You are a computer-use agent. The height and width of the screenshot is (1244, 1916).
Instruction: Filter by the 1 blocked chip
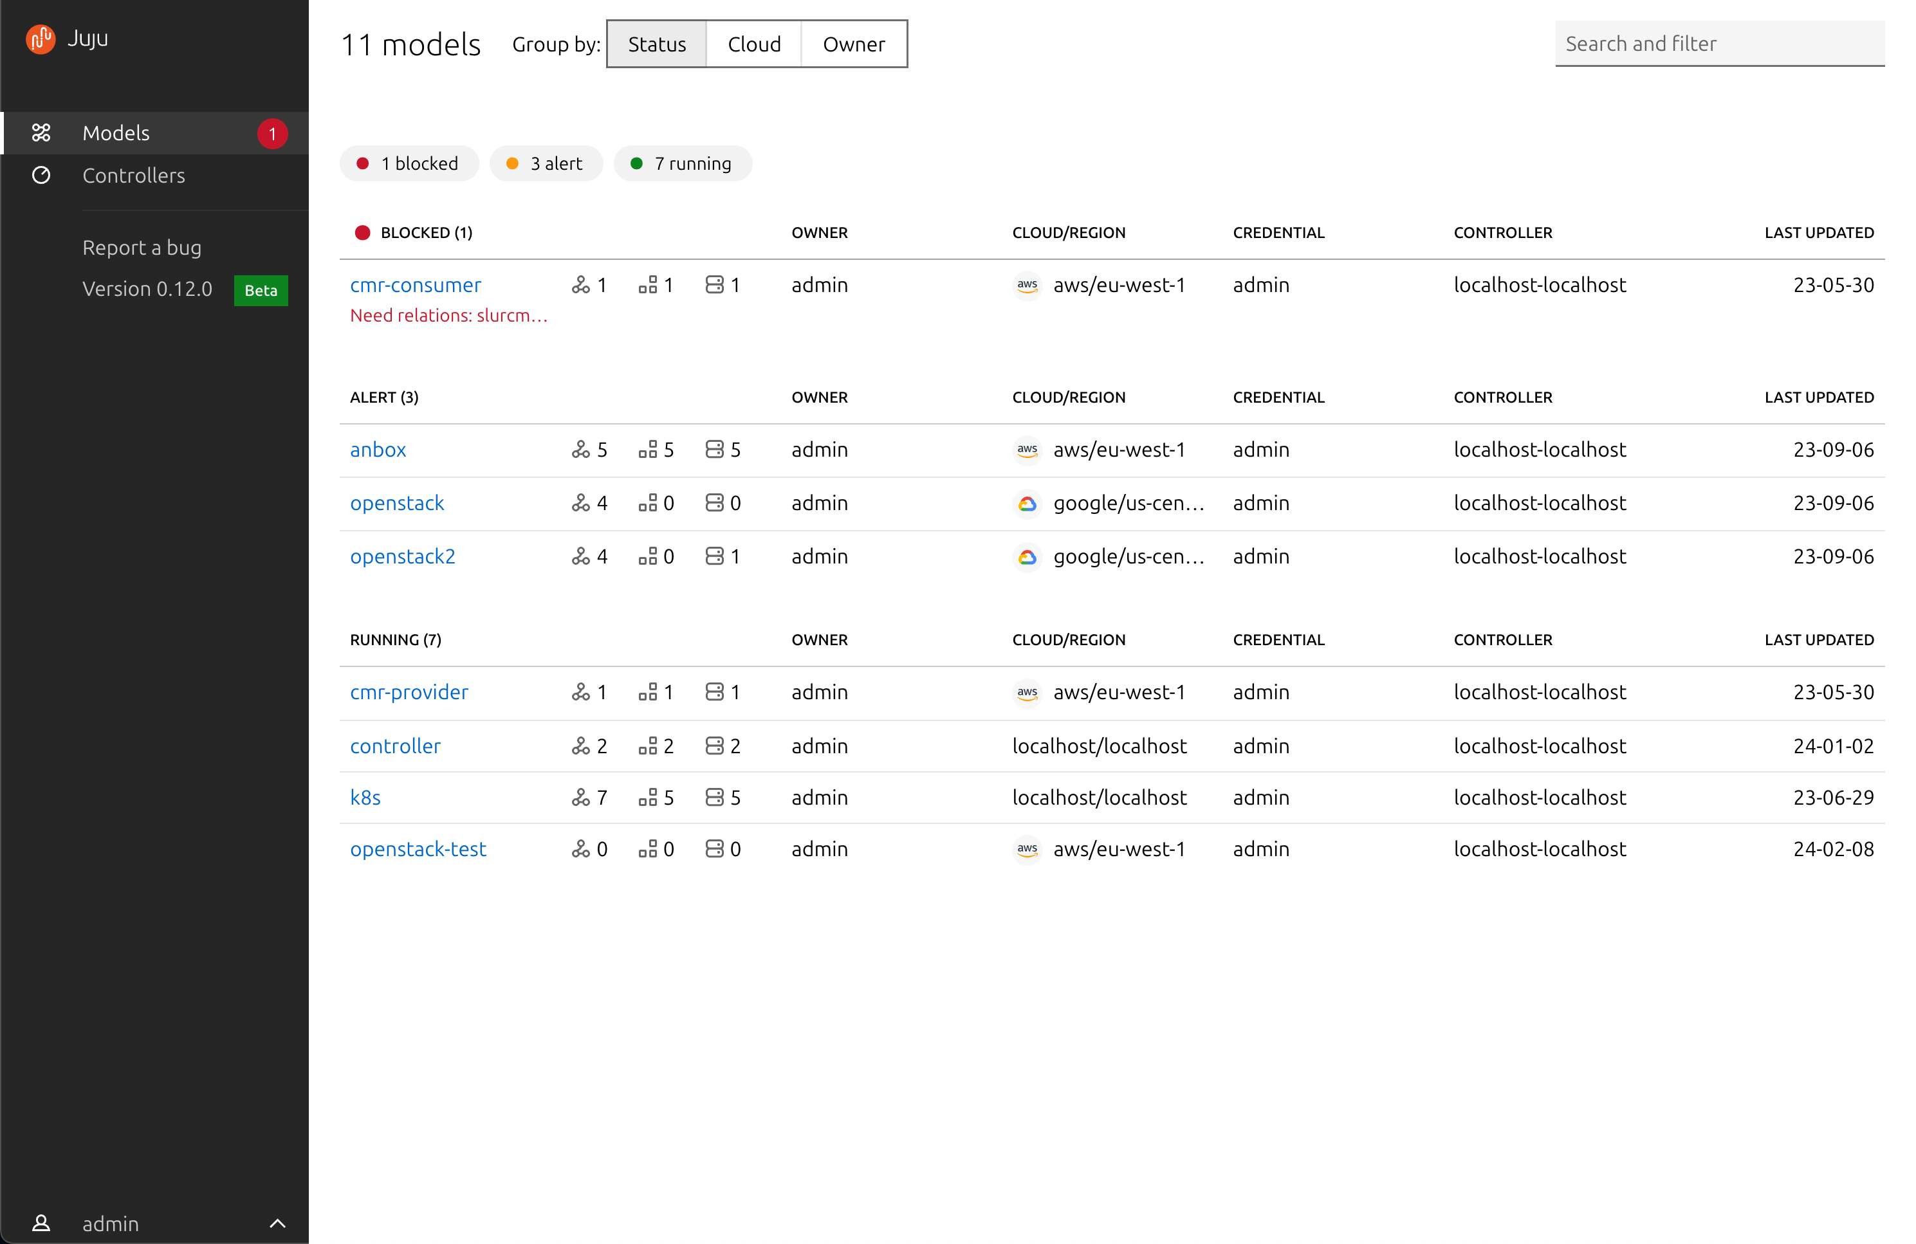pyautogui.click(x=409, y=163)
